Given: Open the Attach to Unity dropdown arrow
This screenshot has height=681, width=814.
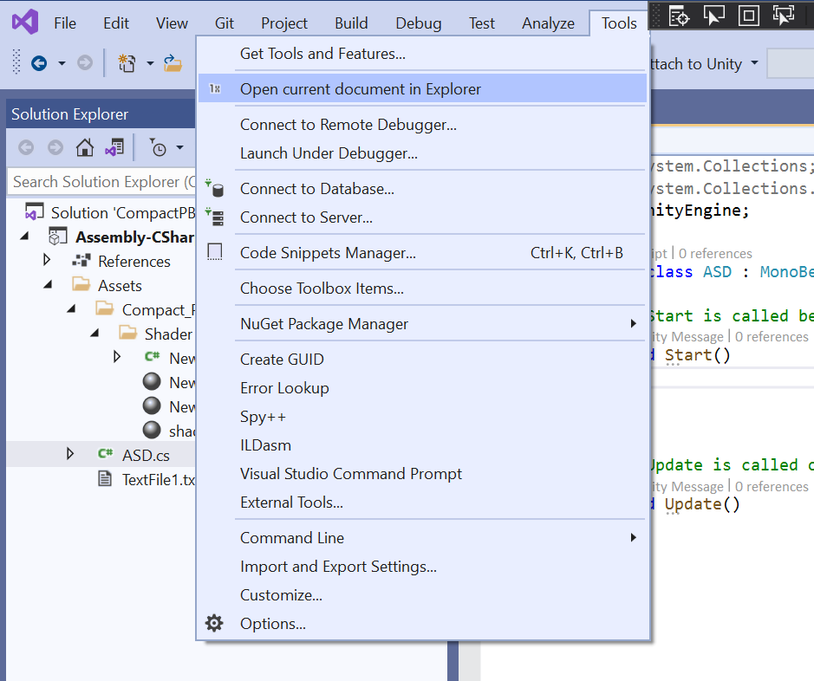Looking at the screenshot, I should 754,62.
